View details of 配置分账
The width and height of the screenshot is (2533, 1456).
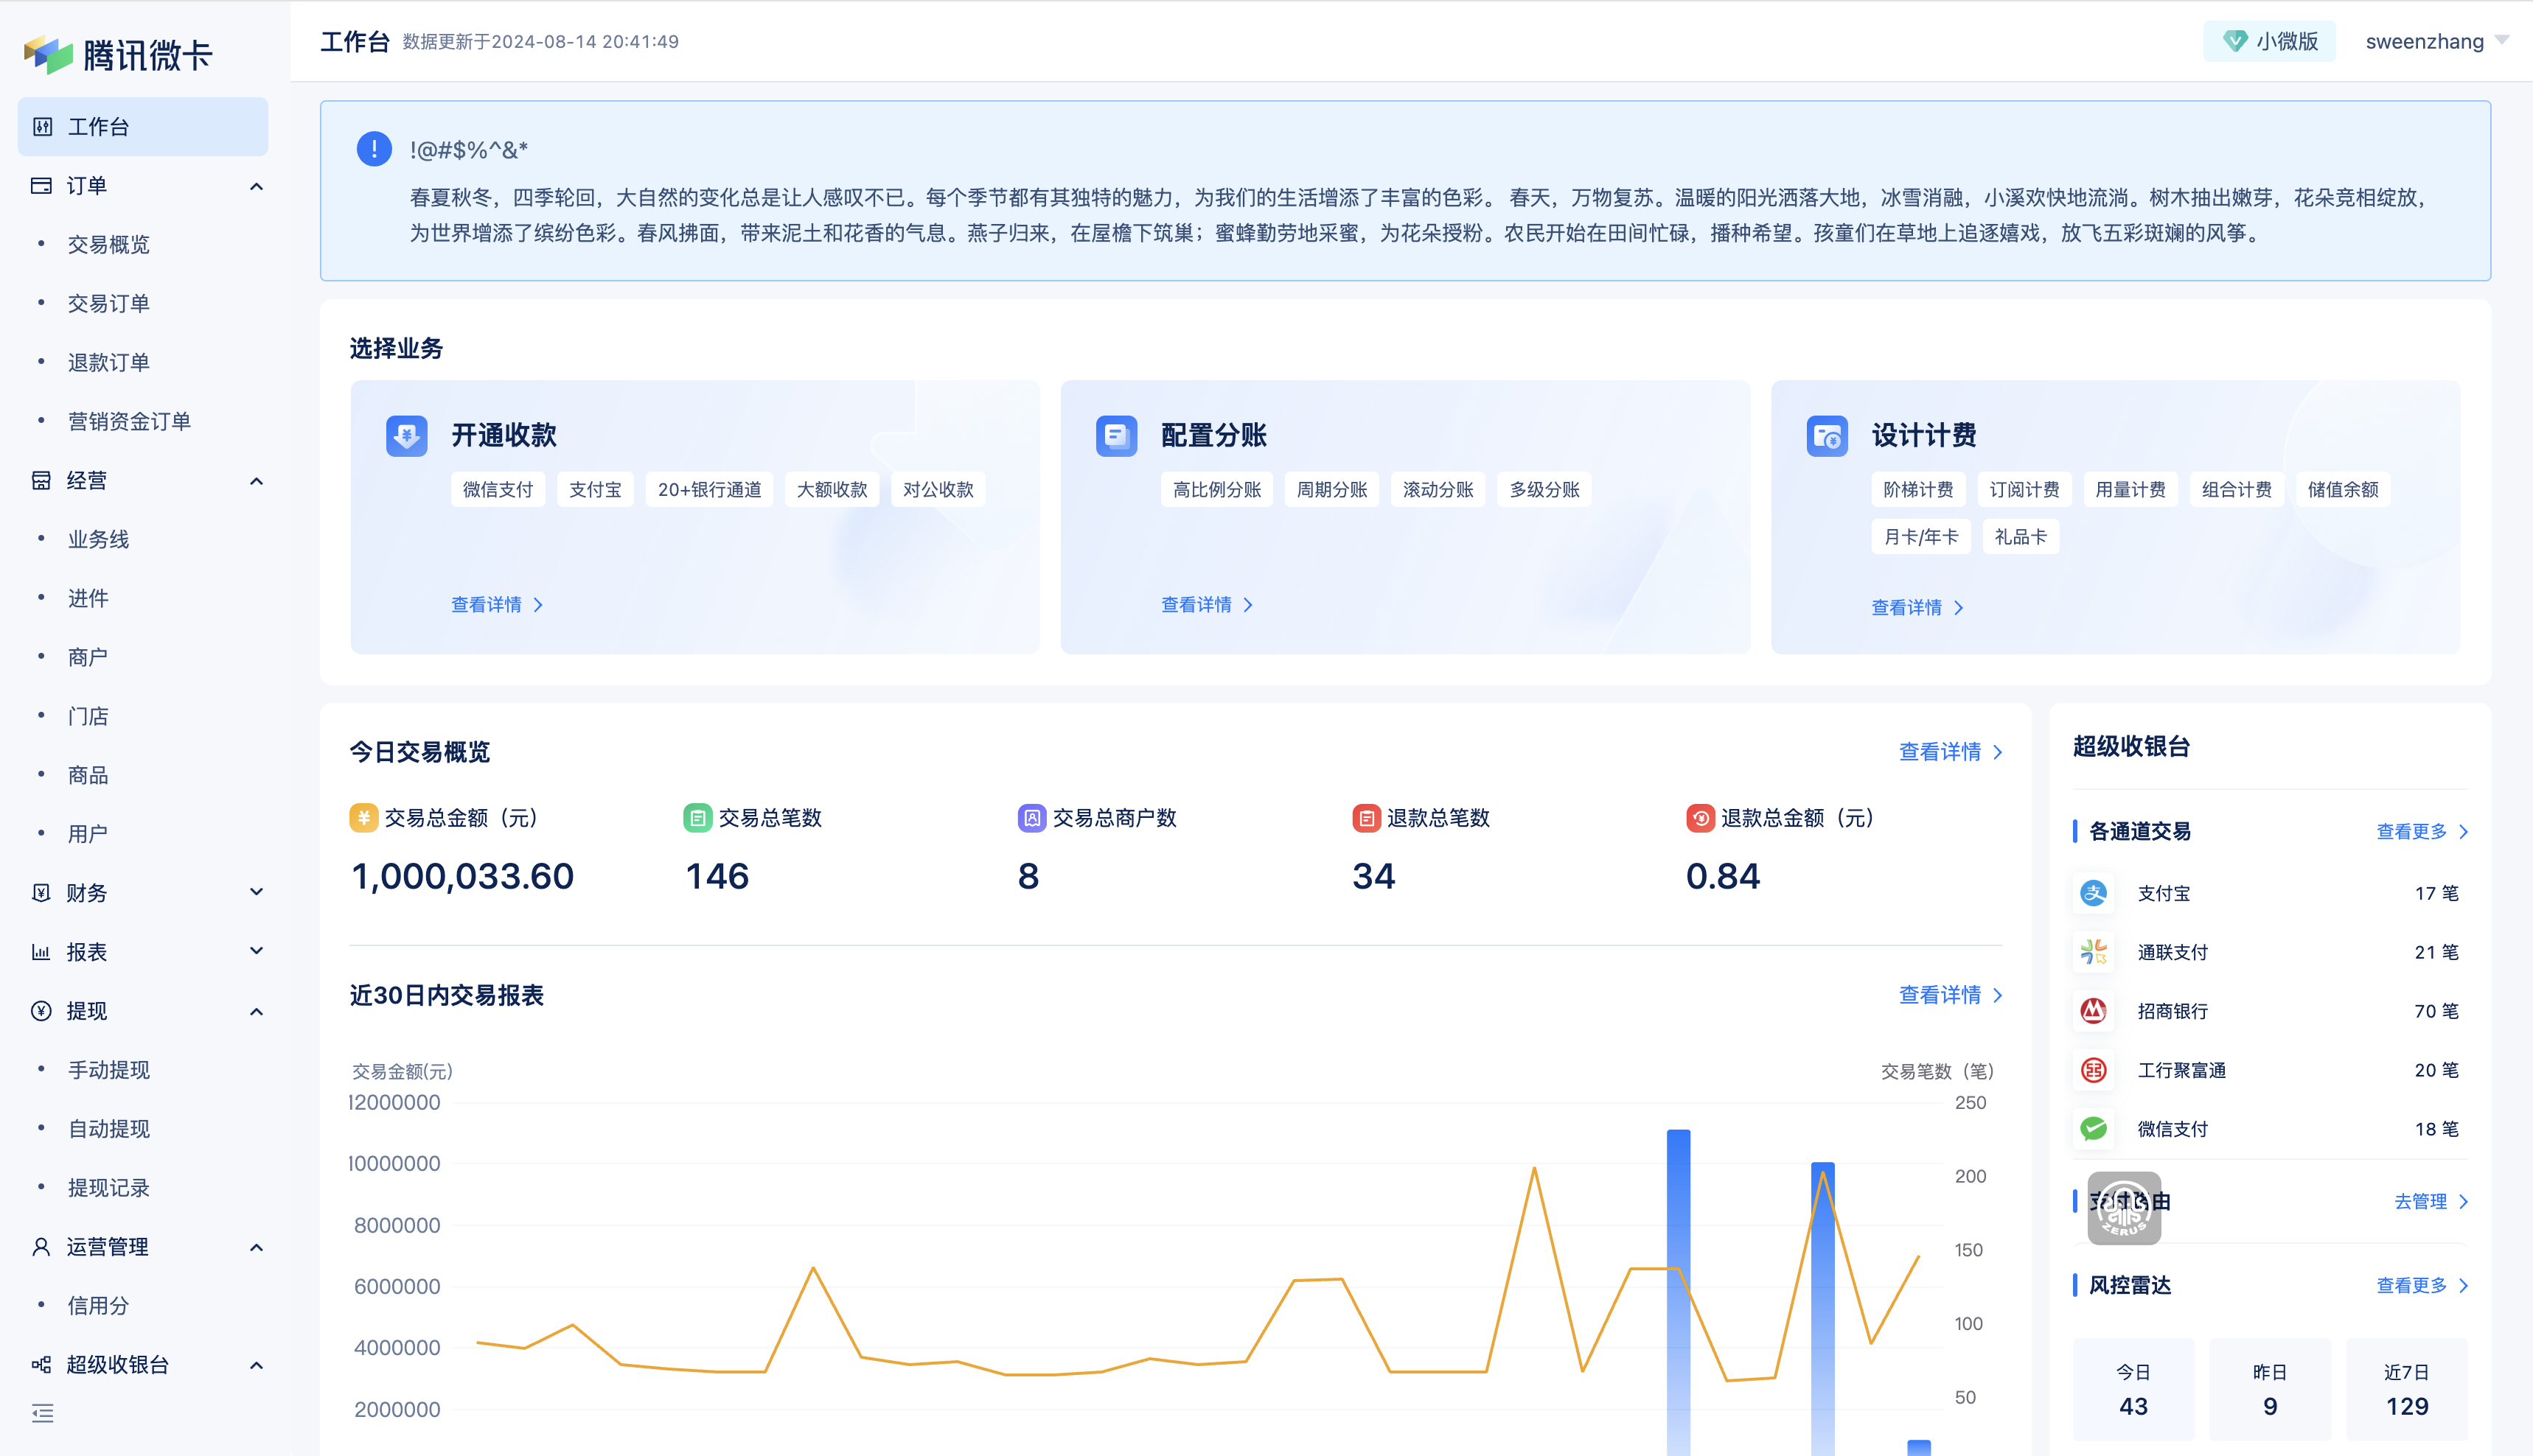point(1208,605)
